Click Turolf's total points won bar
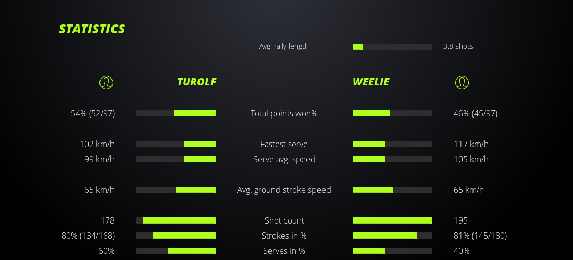 tap(176, 113)
